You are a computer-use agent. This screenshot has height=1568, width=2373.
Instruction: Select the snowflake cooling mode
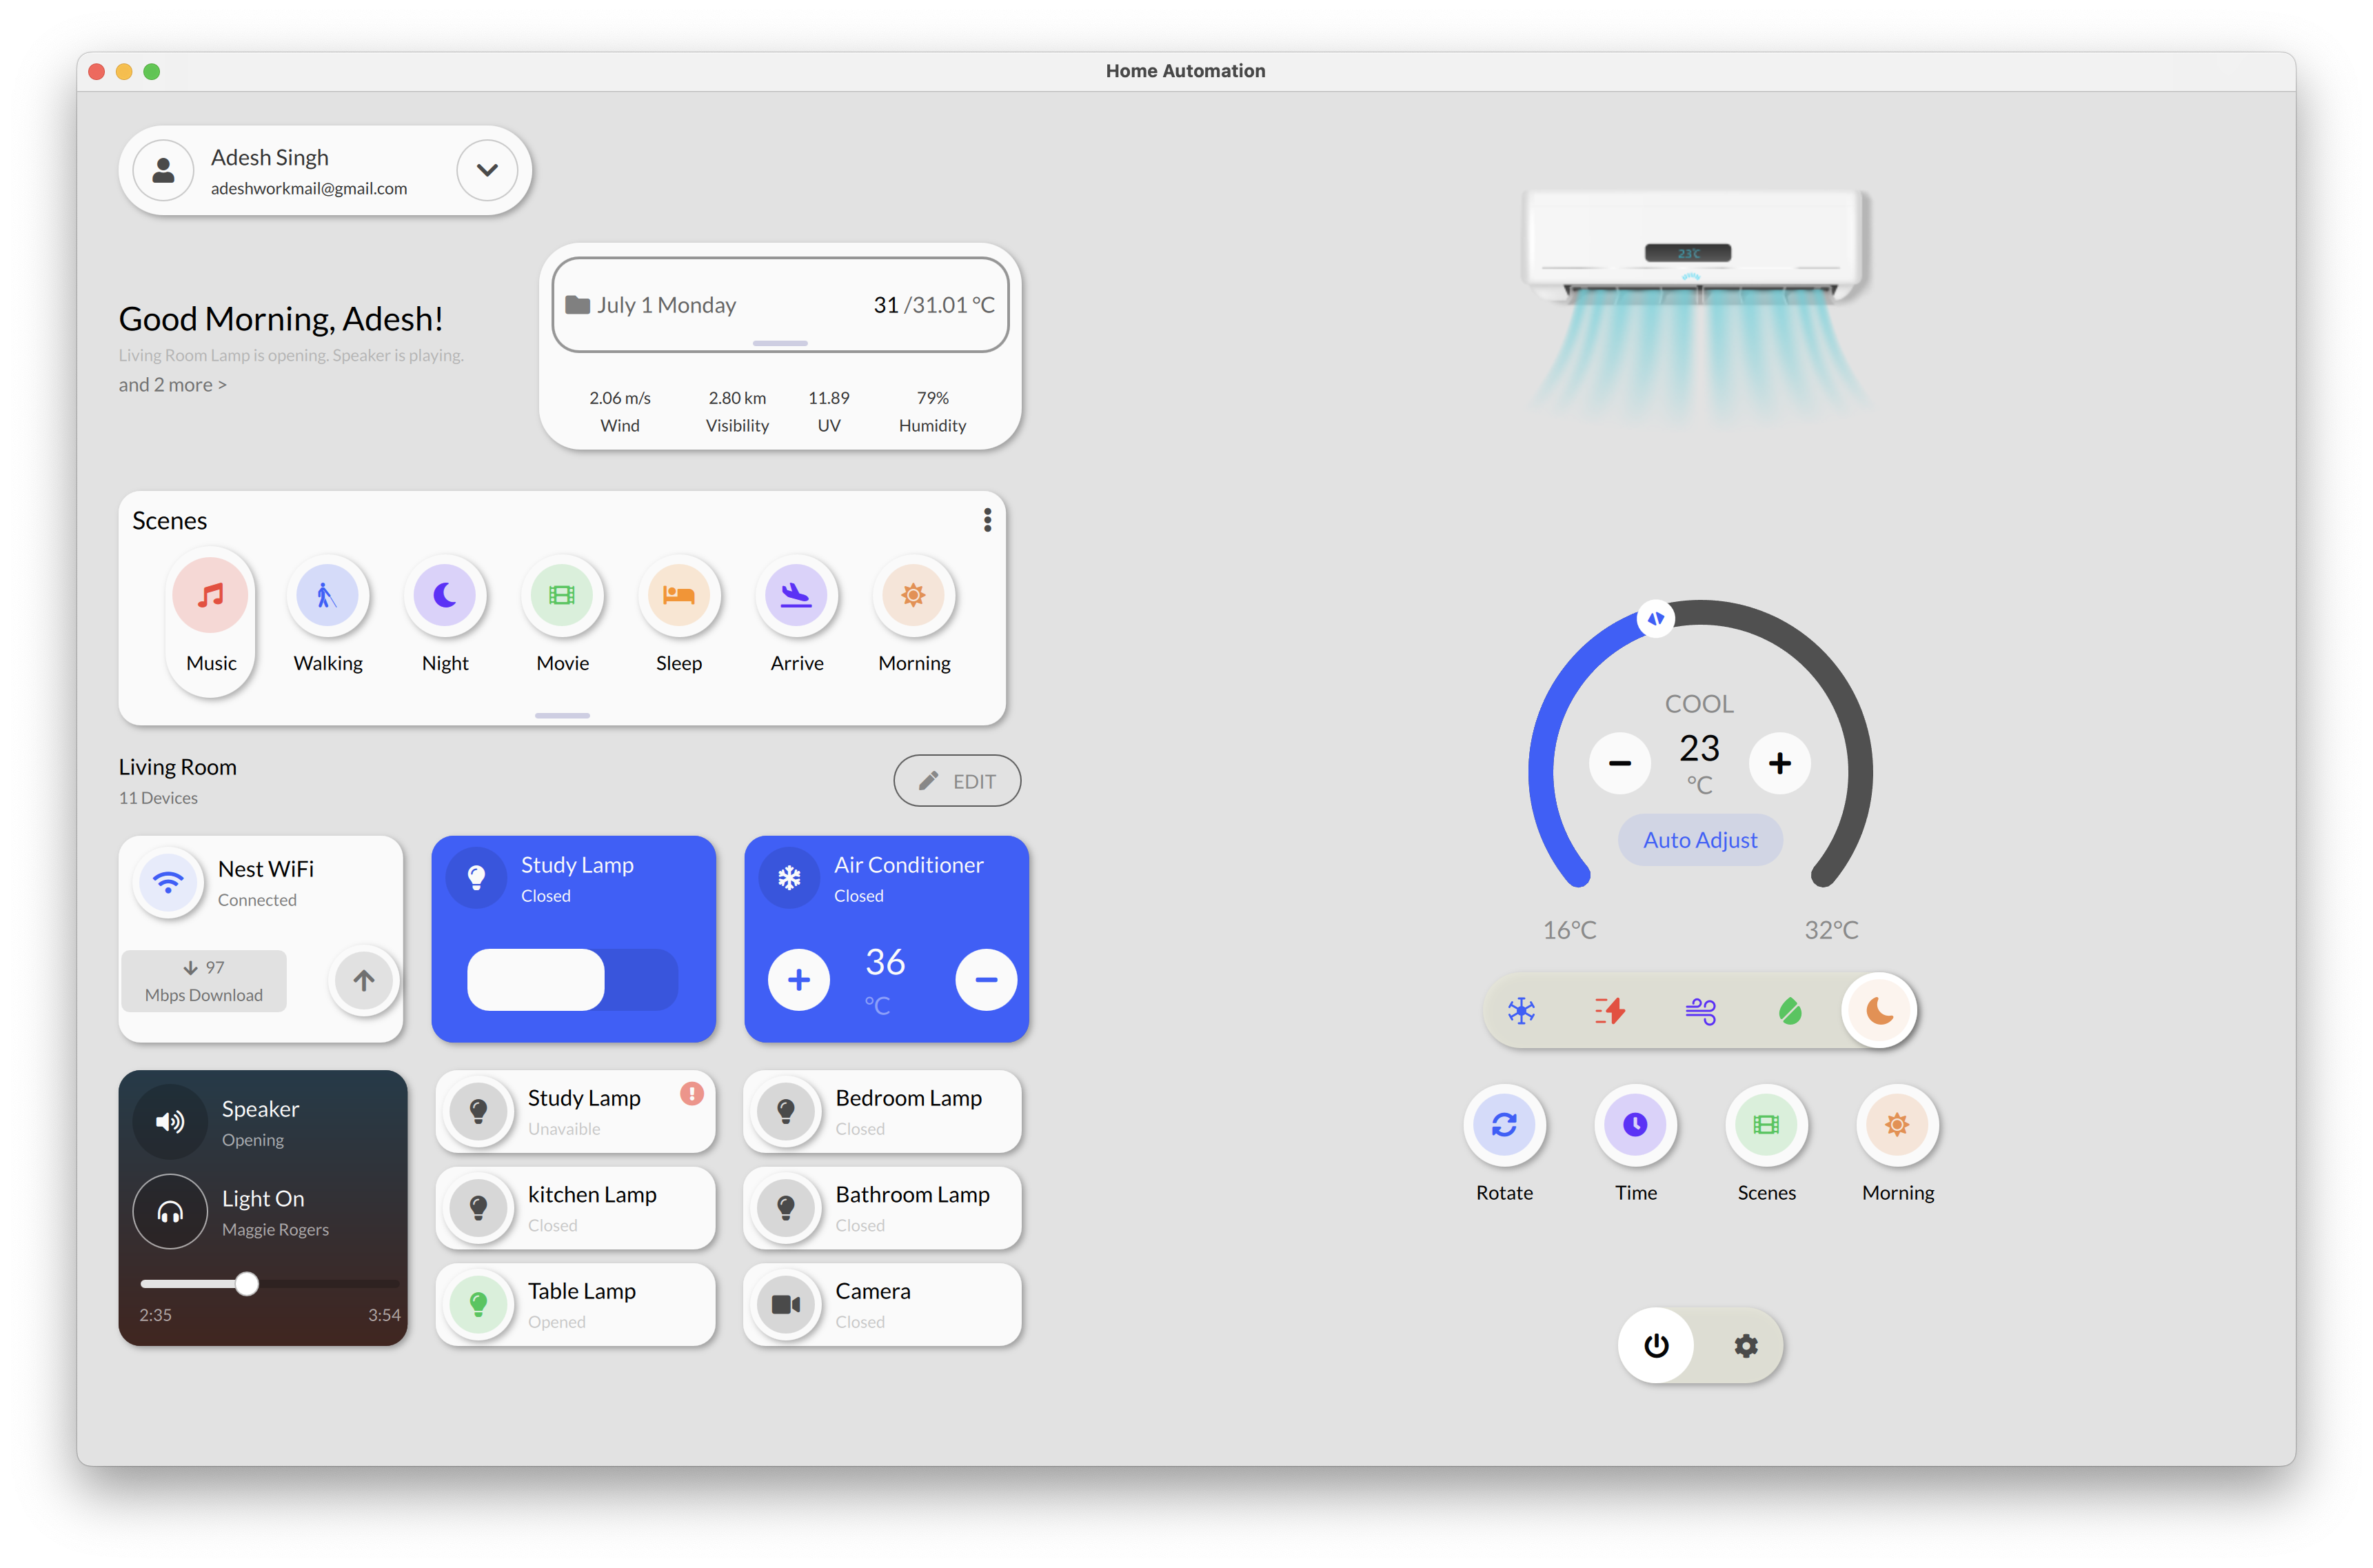pos(1522,1010)
